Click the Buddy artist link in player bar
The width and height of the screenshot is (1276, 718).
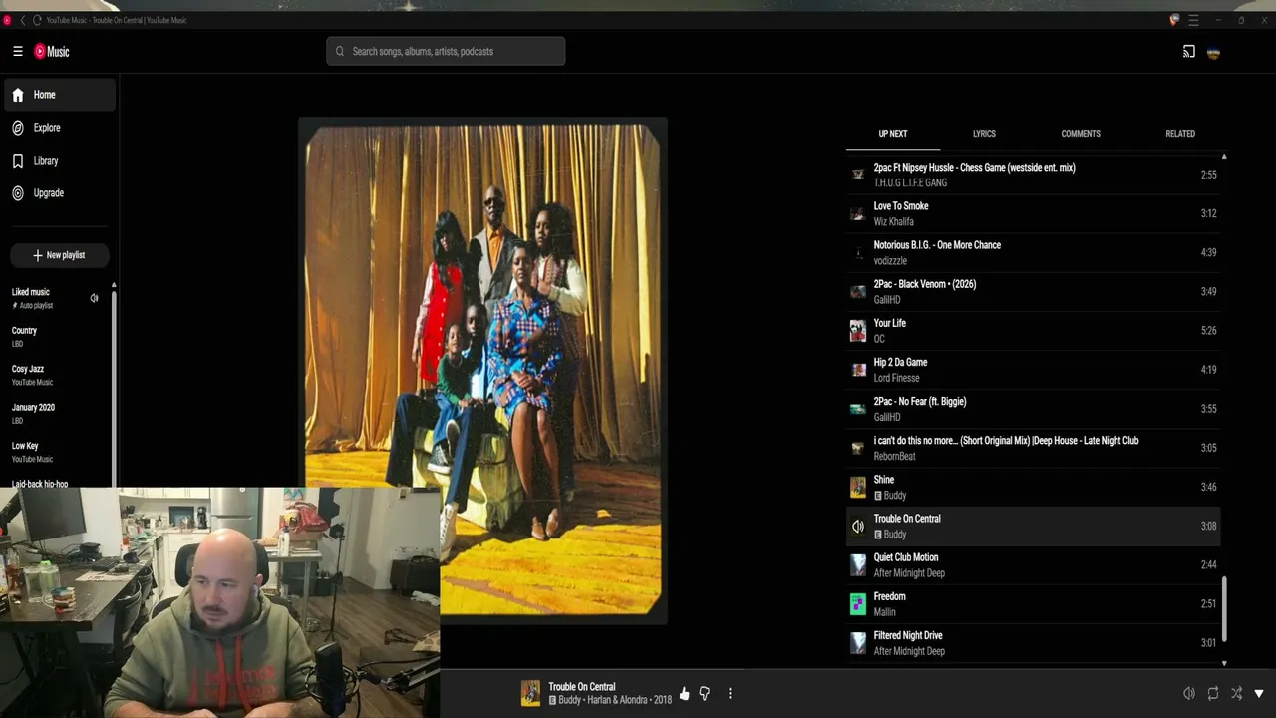570,701
